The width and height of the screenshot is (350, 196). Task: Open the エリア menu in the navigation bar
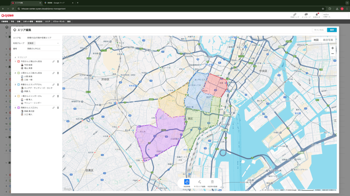(47, 22)
